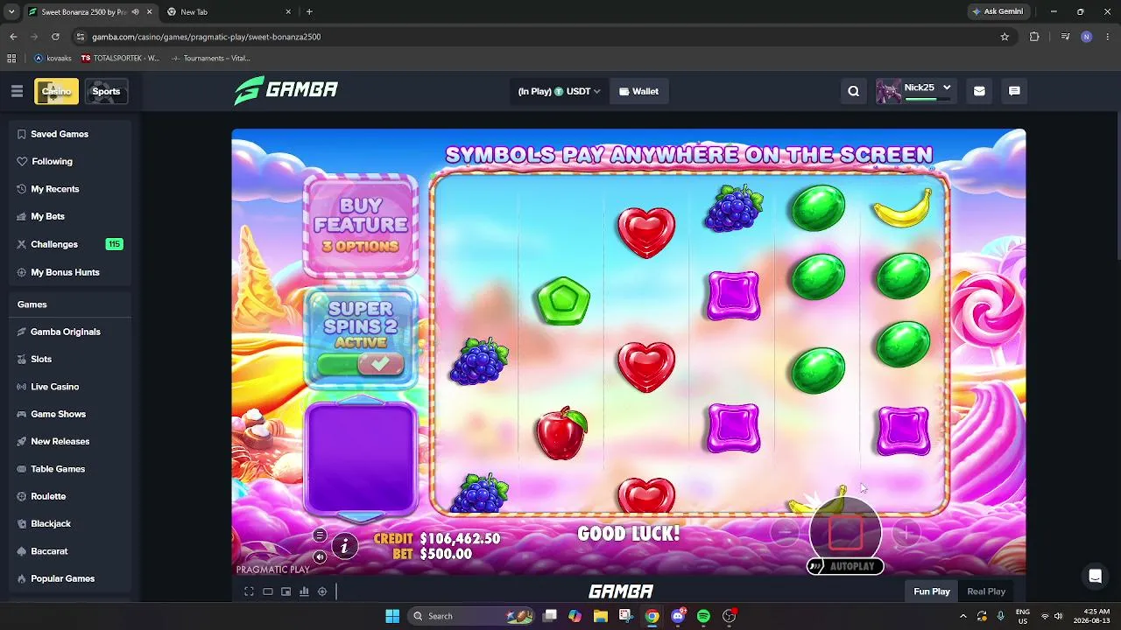
Task: Open File Explorer from the taskbar
Action: [x=601, y=616]
